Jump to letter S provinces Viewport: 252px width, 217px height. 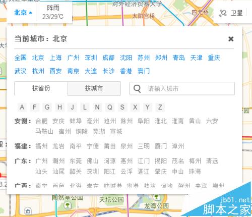click(122, 107)
